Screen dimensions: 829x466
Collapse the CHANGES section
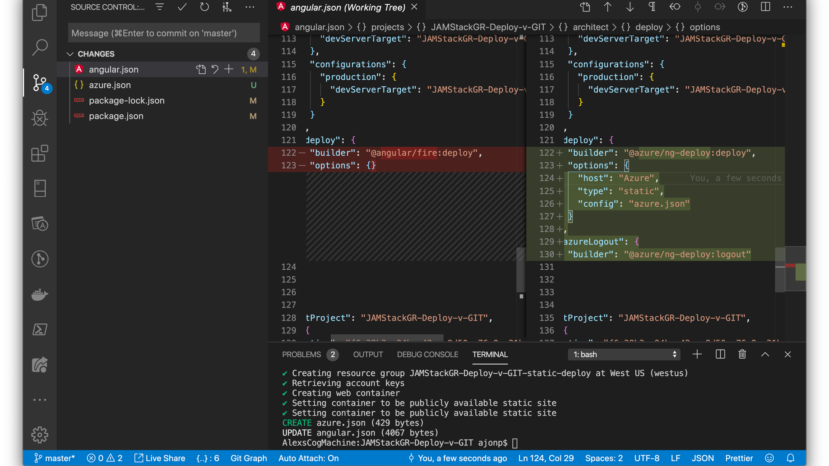pyautogui.click(x=70, y=54)
